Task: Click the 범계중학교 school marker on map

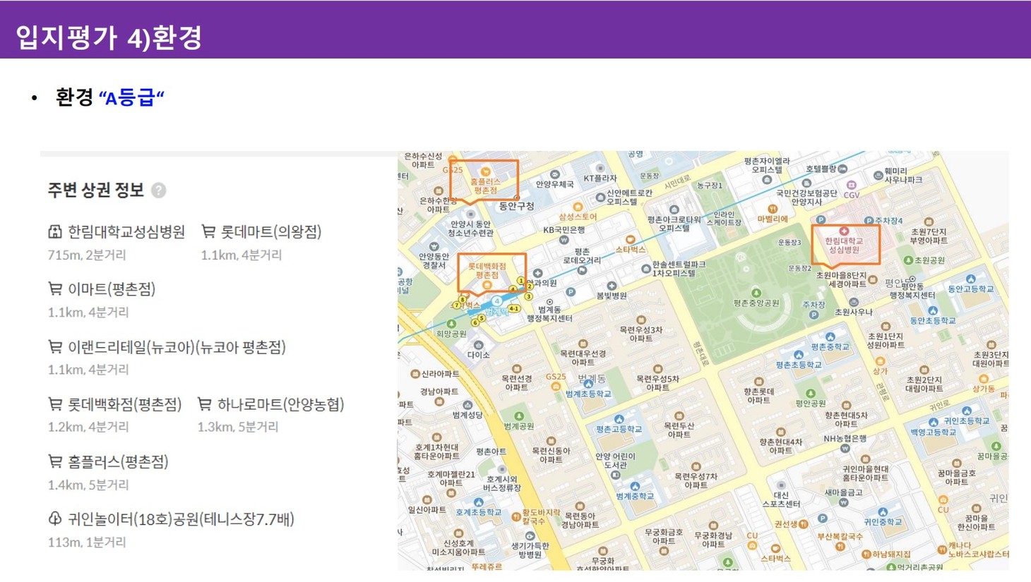Action: point(635,486)
